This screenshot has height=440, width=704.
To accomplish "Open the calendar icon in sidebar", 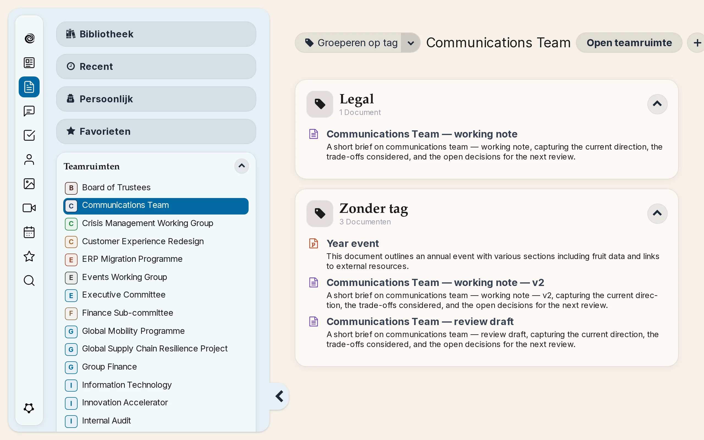I will click(x=29, y=232).
